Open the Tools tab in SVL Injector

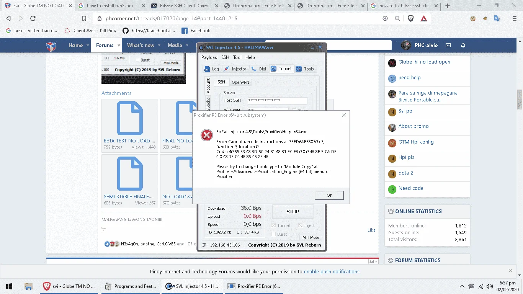(x=305, y=69)
